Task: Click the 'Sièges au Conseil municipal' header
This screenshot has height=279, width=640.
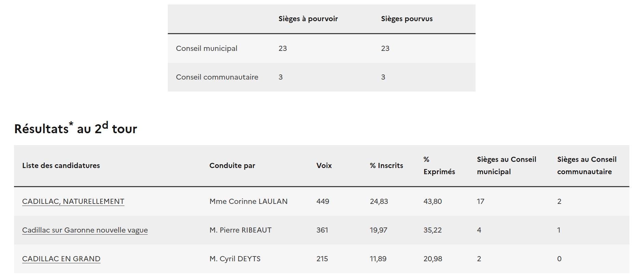Action: (x=506, y=166)
